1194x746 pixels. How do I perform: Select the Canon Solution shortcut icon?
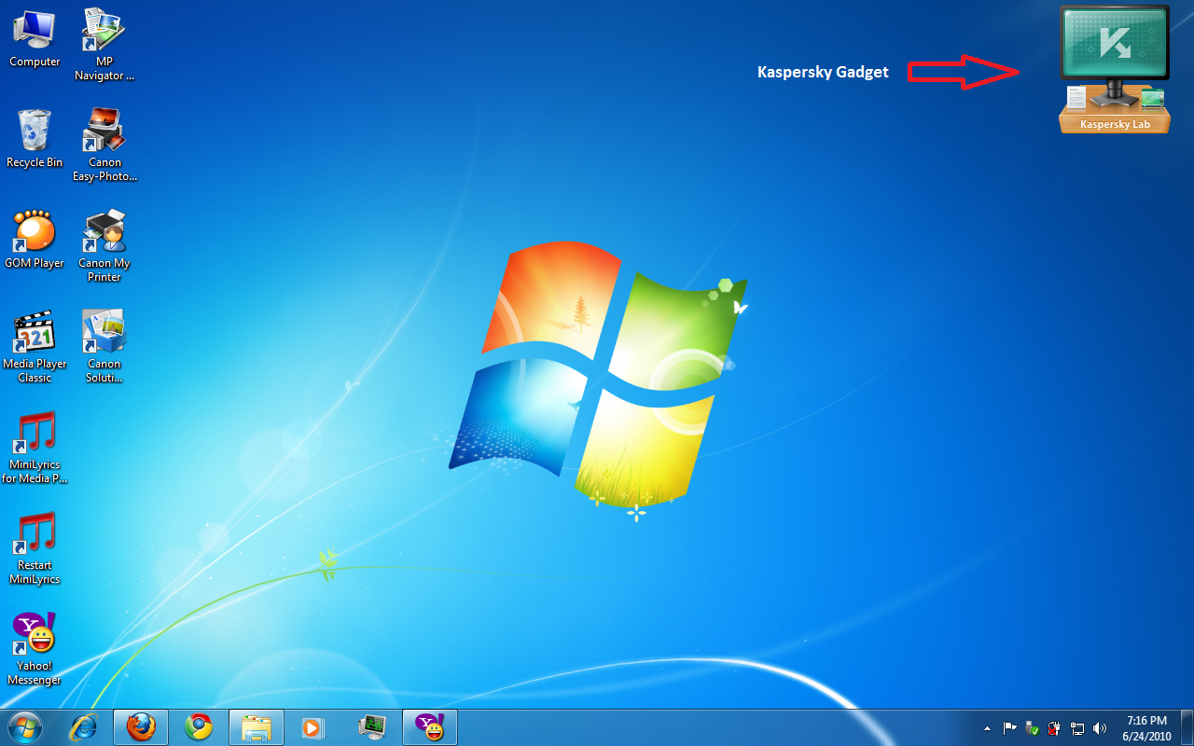(x=104, y=347)
